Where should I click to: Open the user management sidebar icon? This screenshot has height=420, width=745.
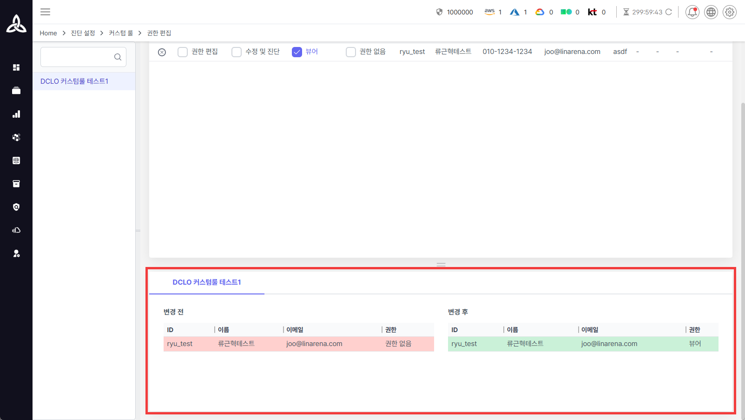tap(16, 253)
